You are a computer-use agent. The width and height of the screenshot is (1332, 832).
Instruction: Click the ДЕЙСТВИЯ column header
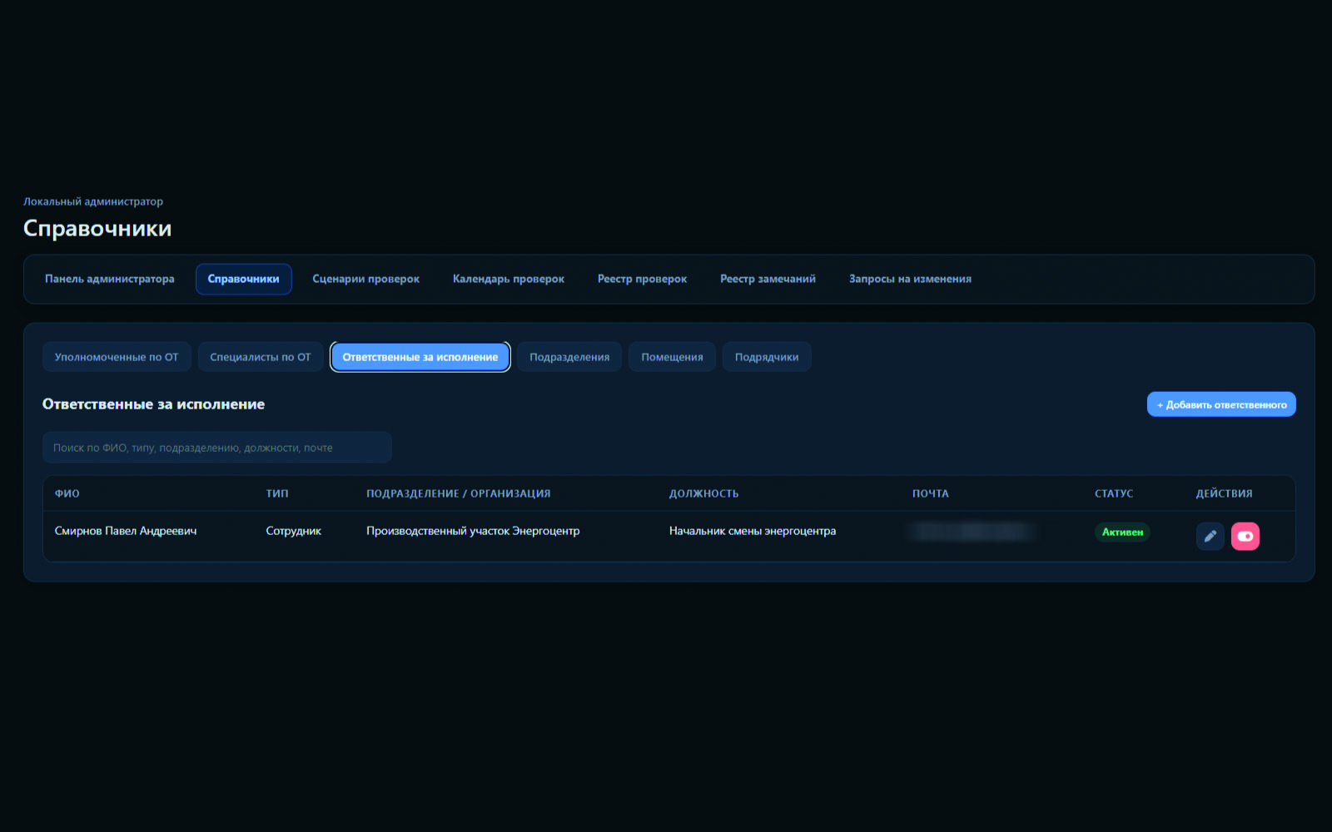(x=1225, y=493)
